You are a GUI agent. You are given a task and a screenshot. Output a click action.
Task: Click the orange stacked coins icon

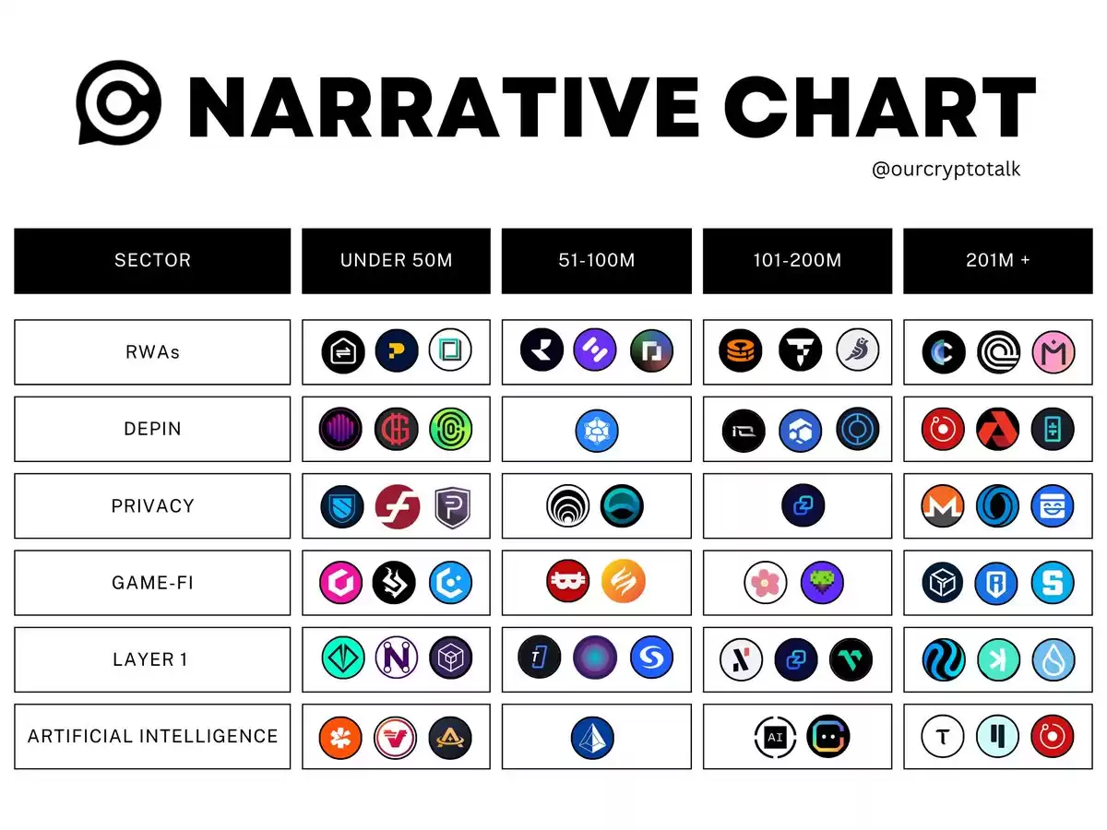tap(741, 350)
